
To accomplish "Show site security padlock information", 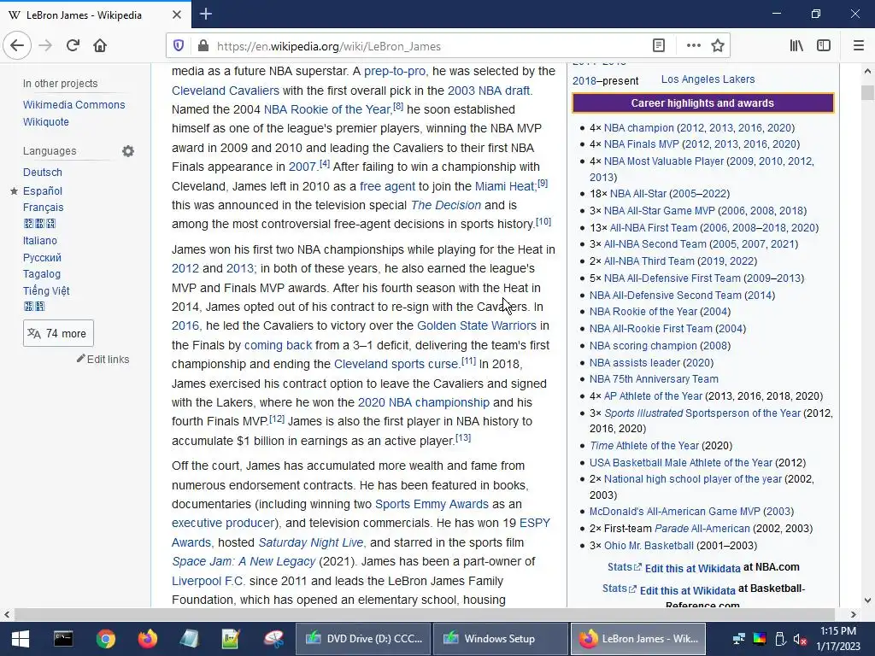I will [x=203, y=46].
